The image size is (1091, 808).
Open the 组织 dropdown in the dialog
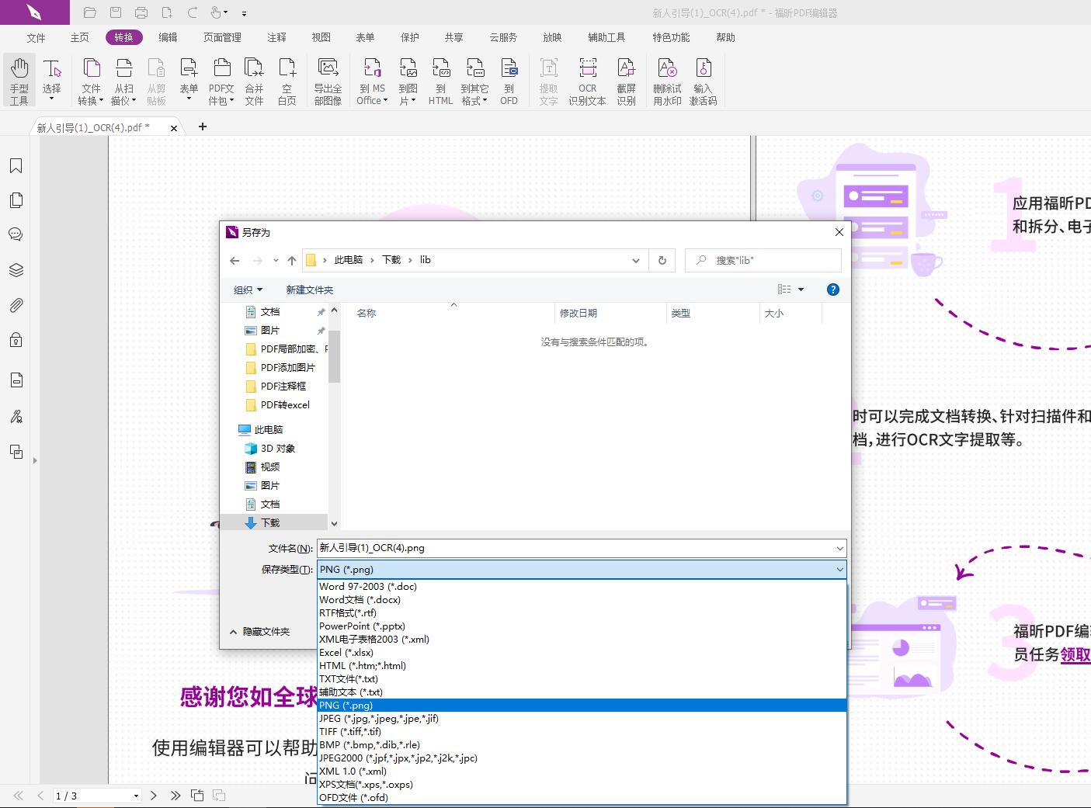(x=247, y=289)
